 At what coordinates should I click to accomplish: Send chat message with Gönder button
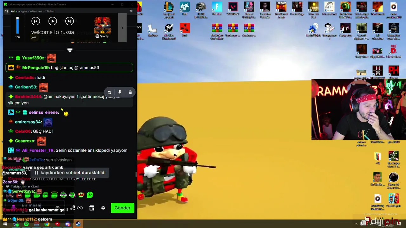click(x=122, y=208)
